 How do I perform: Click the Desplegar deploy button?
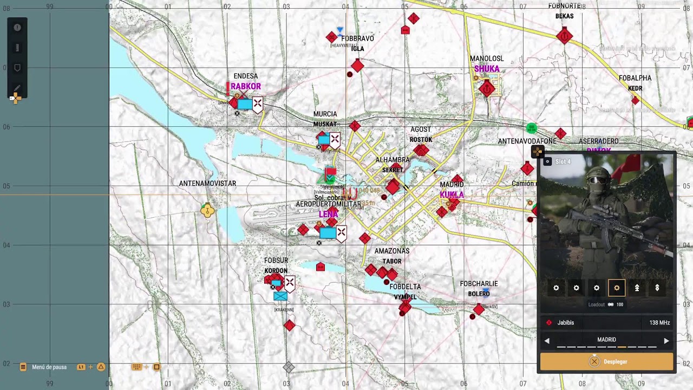point(606,361)
